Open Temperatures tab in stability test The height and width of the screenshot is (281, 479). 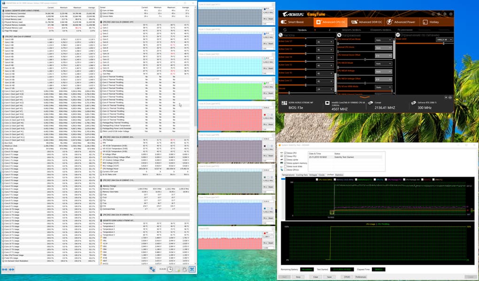[288, 175]
